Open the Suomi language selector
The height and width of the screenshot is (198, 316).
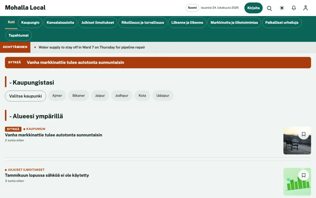click(192, 8)
